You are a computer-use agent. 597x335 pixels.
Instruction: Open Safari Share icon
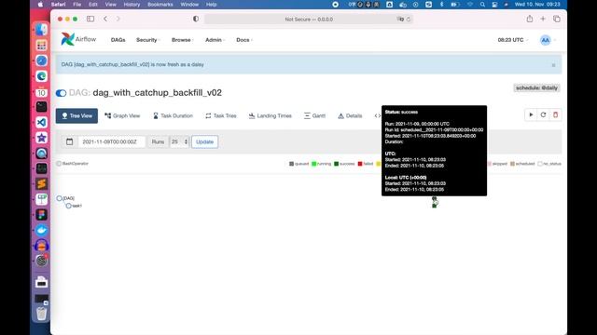coord(530,19)
